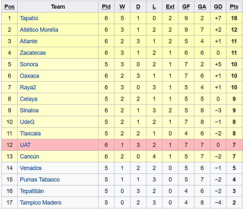The width and height of the screenshot is (243, 210).
Task: Click the GD column header
Action: tap(218, 7)
